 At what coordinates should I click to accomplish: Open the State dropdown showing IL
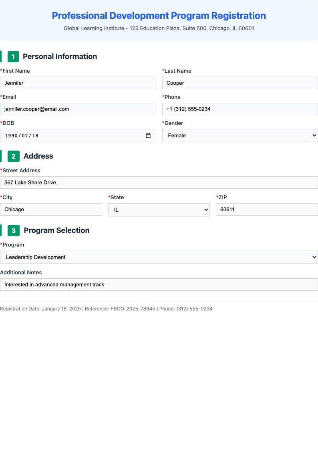159,209
